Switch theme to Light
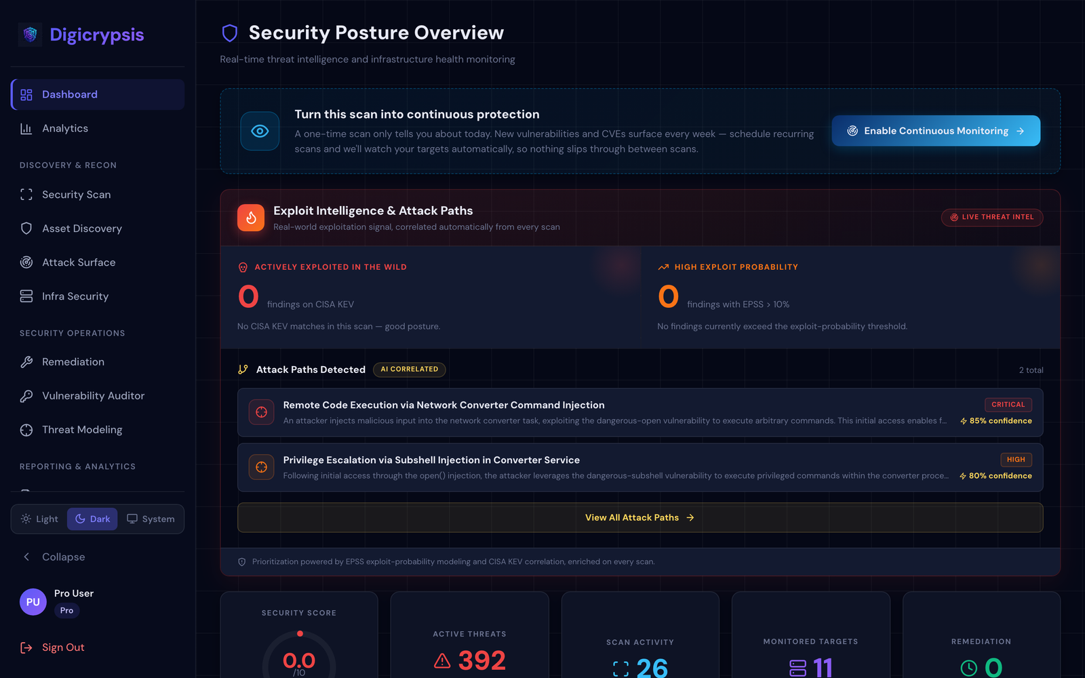The height and width of the screenshot is (678, 1085). click(39, 519)
